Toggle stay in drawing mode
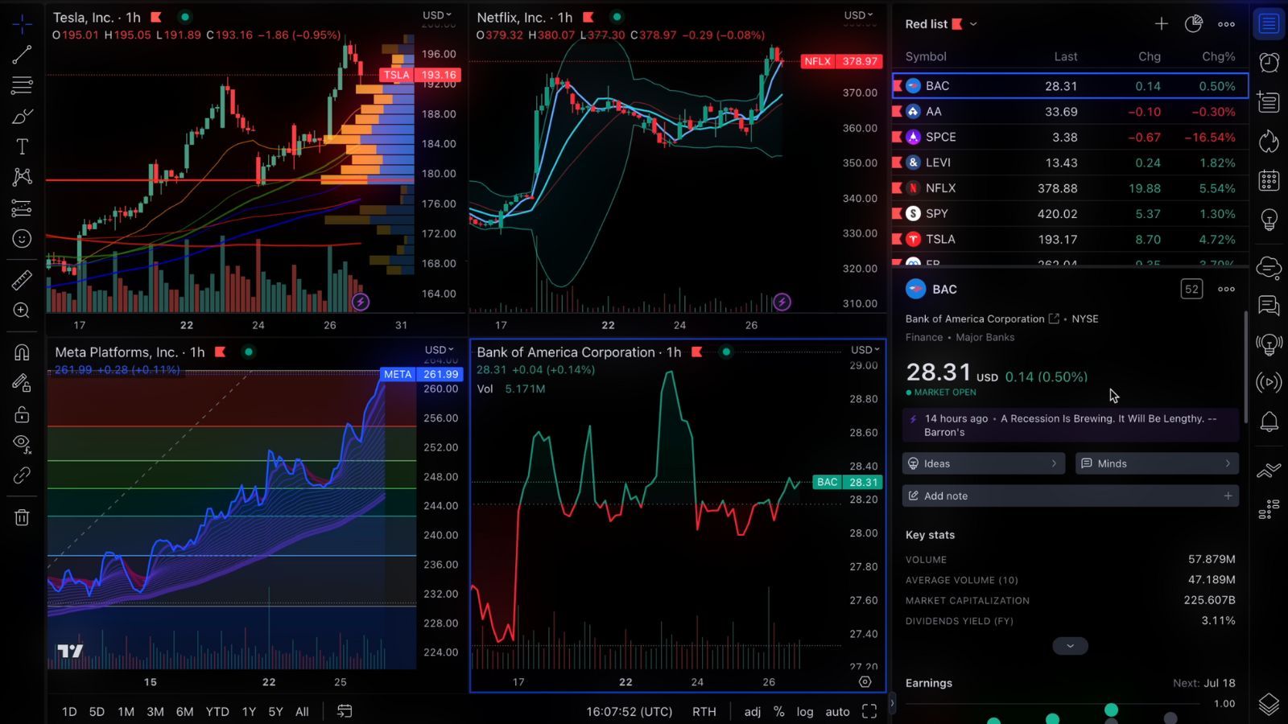The image size is (1288, 724). 22,383
